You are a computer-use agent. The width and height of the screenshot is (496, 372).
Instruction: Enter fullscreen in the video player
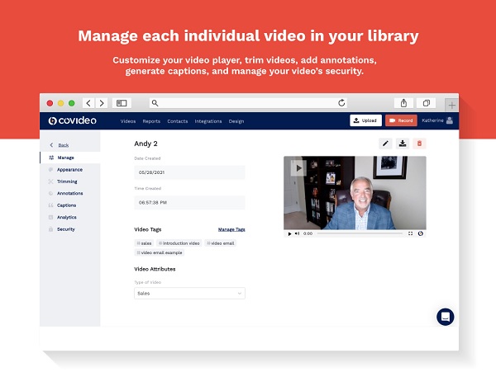click(x=411, y=233)
